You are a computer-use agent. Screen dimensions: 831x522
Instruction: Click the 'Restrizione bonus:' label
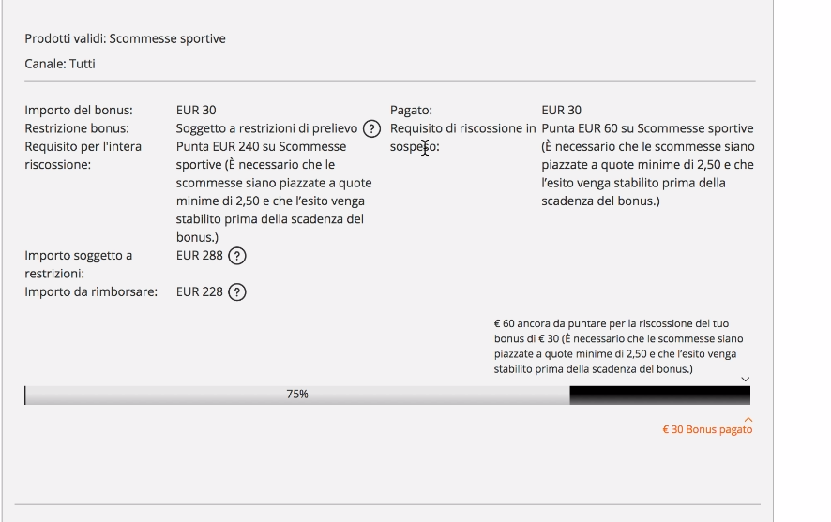tap(77, 128)
